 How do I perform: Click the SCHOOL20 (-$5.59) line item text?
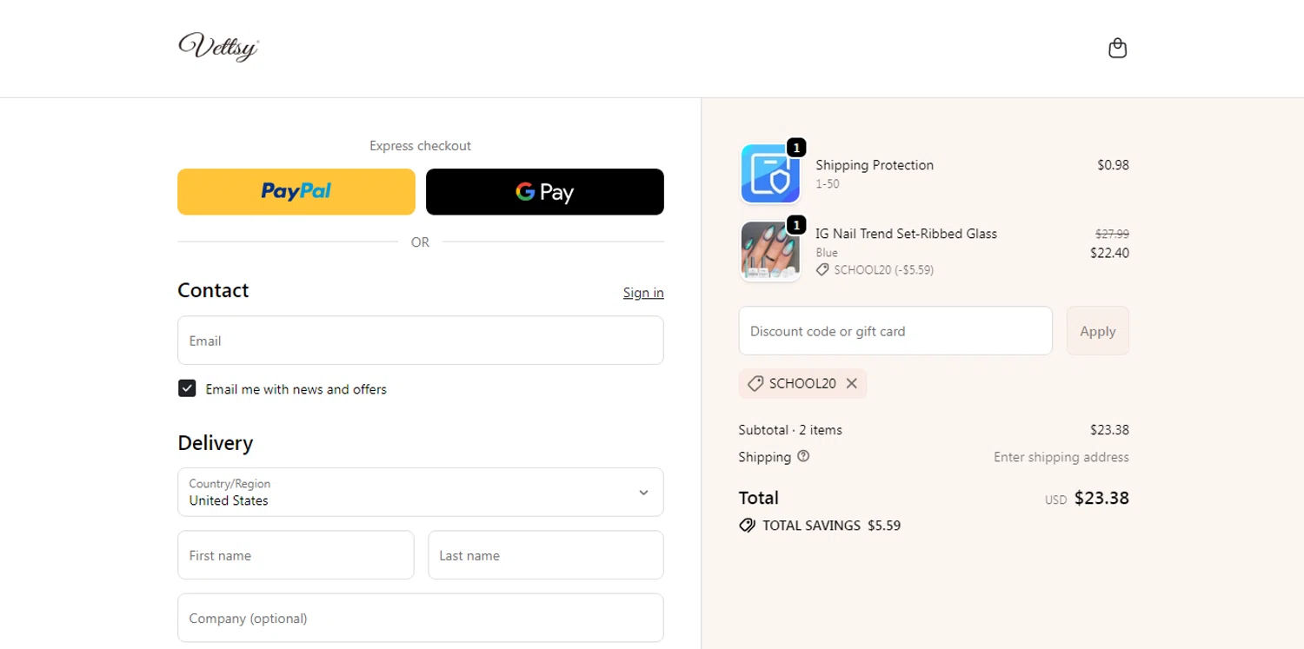[883, 270]
